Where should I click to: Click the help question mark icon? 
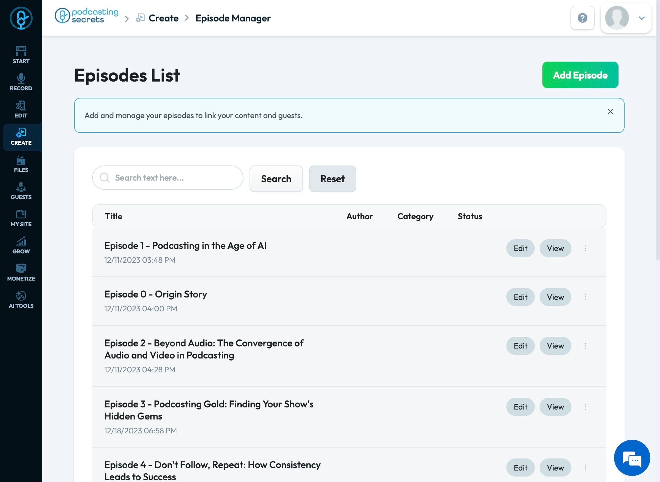[x=582, y=18]
